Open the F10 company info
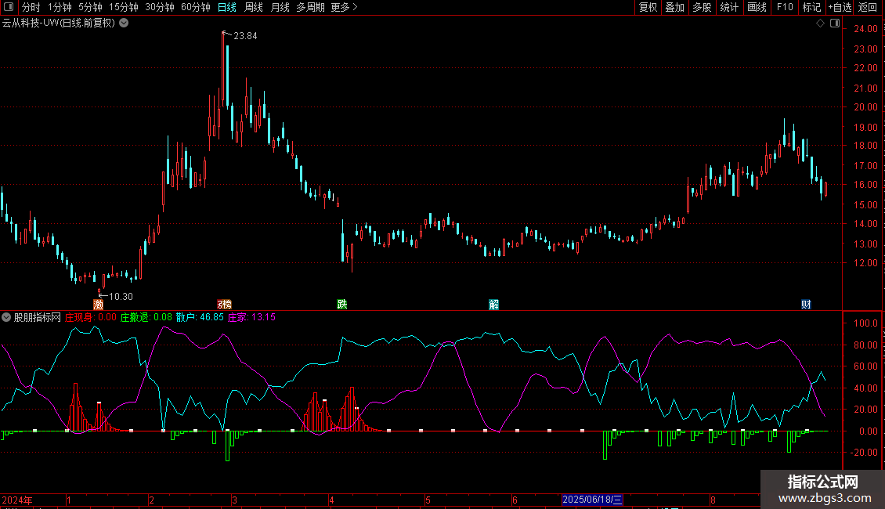This screenshot has height=509, width=885. [x=785, y=7]
